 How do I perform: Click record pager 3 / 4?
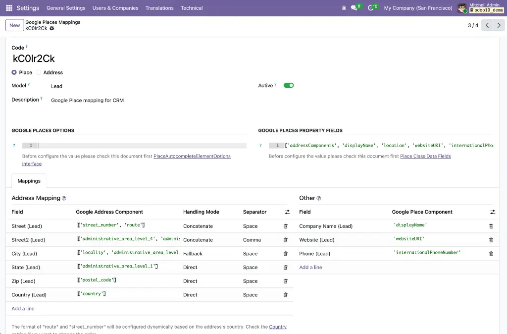pos(473,25)
